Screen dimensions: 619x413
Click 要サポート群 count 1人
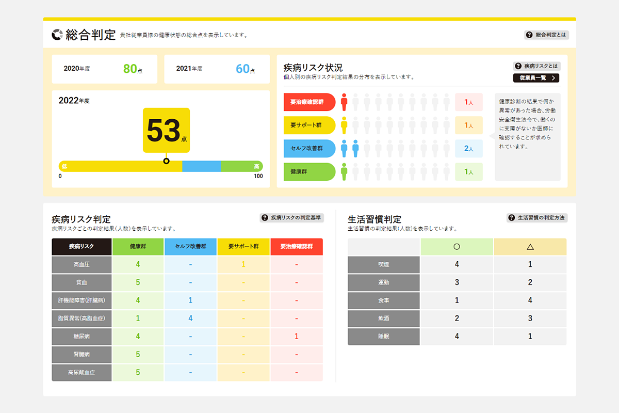[x=469, y=125]
